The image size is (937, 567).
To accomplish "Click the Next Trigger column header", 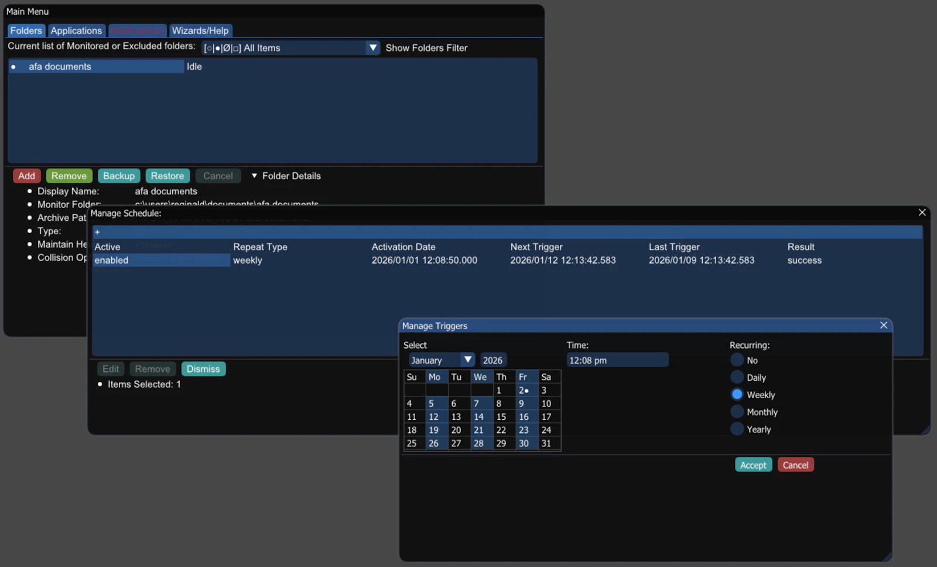I will pyautogui.click(x=536, y=247).
